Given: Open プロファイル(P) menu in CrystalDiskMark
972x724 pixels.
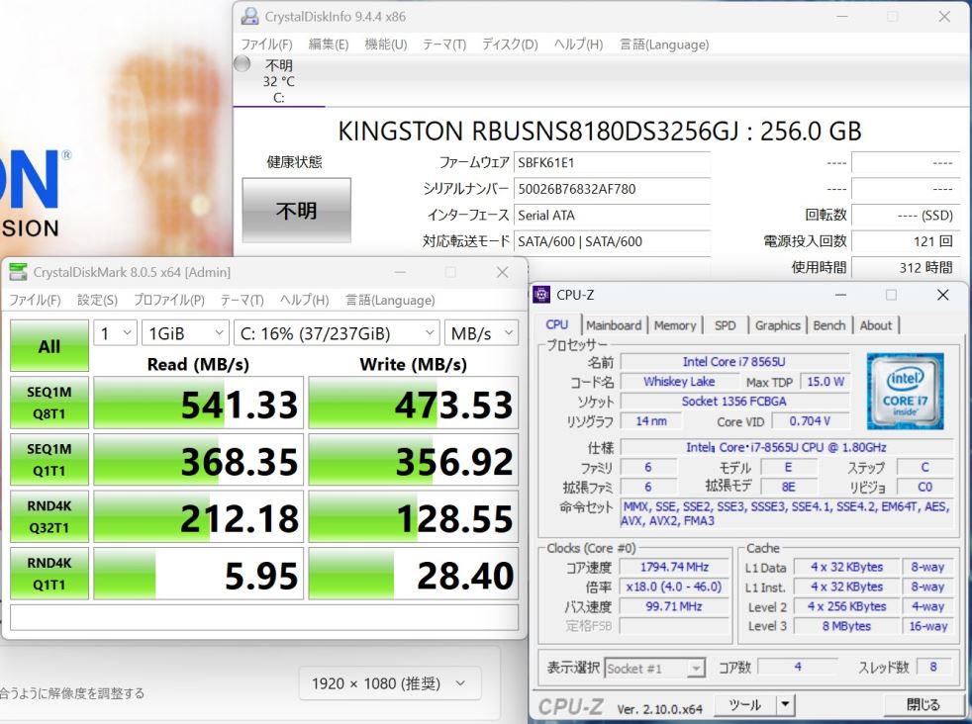Looking at the screenshot, I should [169, 301].
